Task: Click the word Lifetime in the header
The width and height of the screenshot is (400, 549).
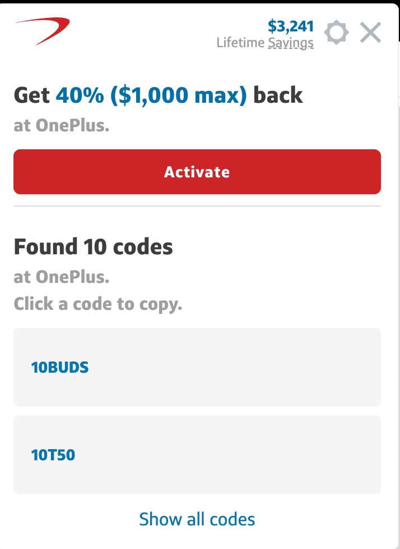Action: coord(241,43)
